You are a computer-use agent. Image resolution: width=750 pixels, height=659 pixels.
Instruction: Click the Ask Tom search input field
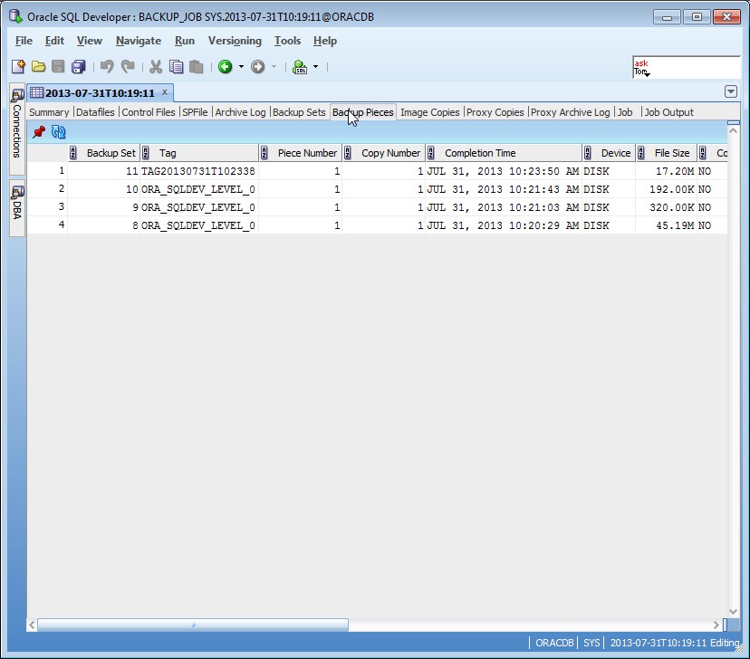[x=687, y=67]
